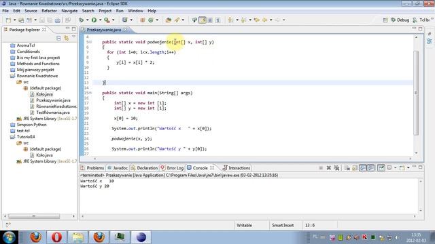Select TestRównania.java in Package Explorer
Screen dimensions: 435x244
tap(50, 113)
